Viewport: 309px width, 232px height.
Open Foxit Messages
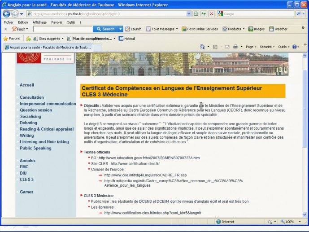162,29
